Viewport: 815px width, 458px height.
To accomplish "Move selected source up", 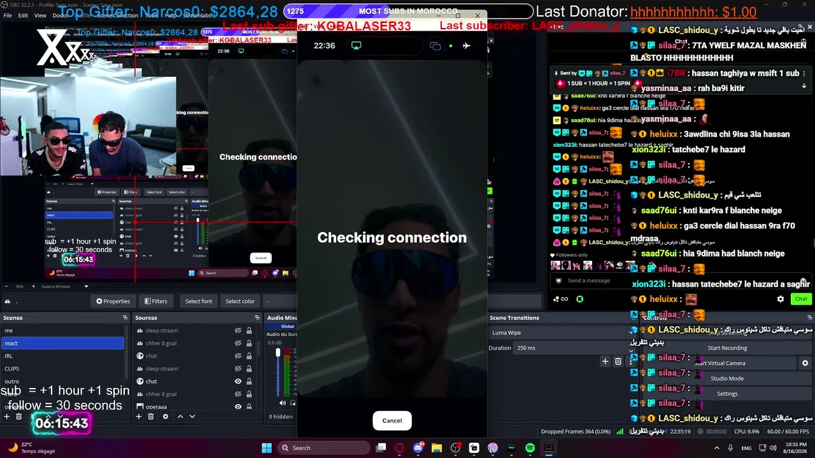I will 180,417.
